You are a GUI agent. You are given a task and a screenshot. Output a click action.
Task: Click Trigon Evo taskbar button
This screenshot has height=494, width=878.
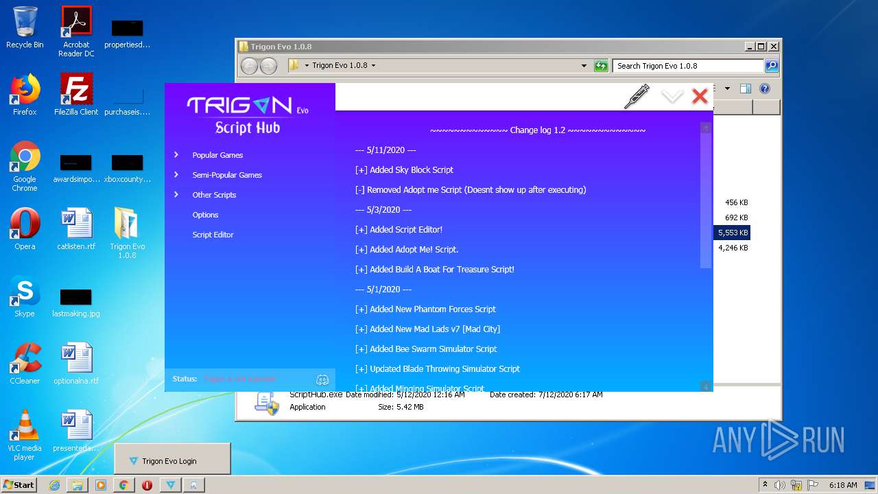(x=171, y=485)
